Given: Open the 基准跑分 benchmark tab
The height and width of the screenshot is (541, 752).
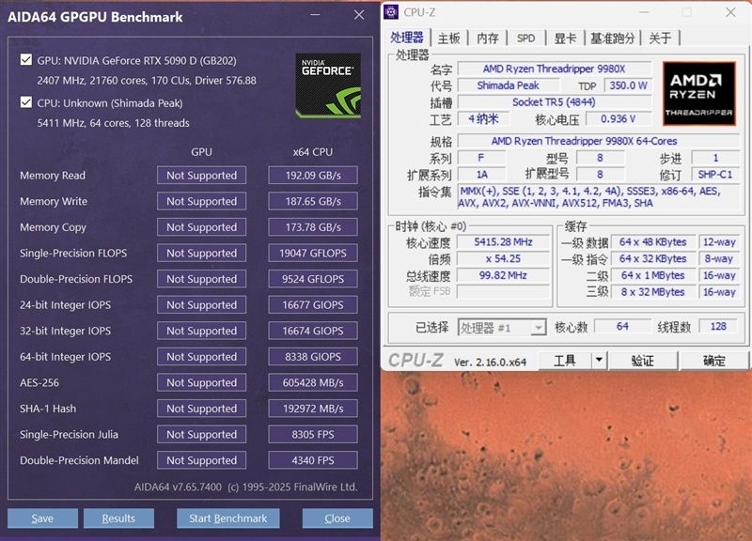Looking at the screenshot, I should (x=613, y=39).
